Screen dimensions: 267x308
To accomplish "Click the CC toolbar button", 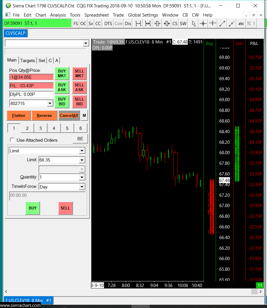I will (x=98, y=24).
